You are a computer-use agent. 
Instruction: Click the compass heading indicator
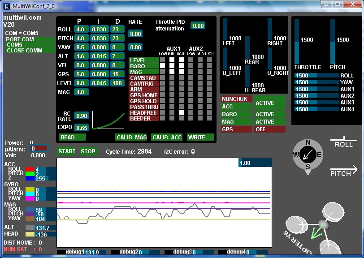[x=308, y=155]
